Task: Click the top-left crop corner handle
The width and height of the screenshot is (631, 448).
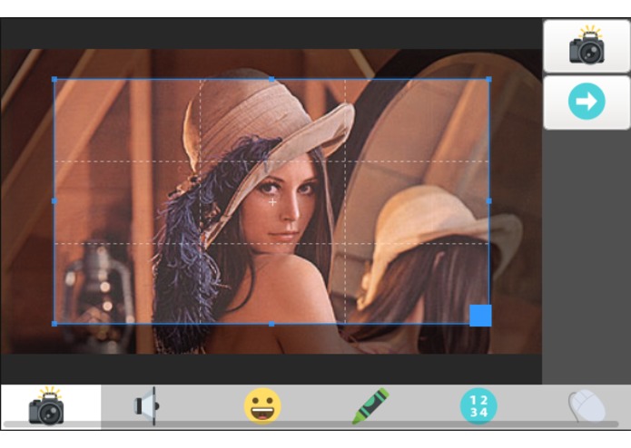Action: tap(54, 80)
